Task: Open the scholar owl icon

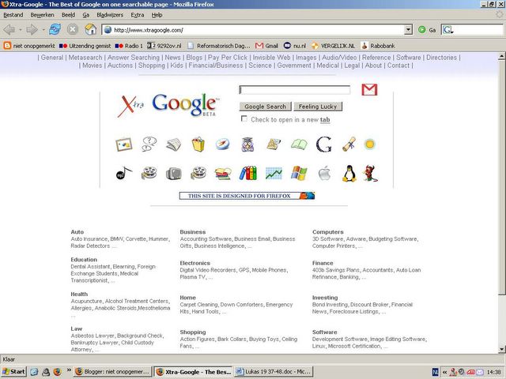Action: pos(247,144)
